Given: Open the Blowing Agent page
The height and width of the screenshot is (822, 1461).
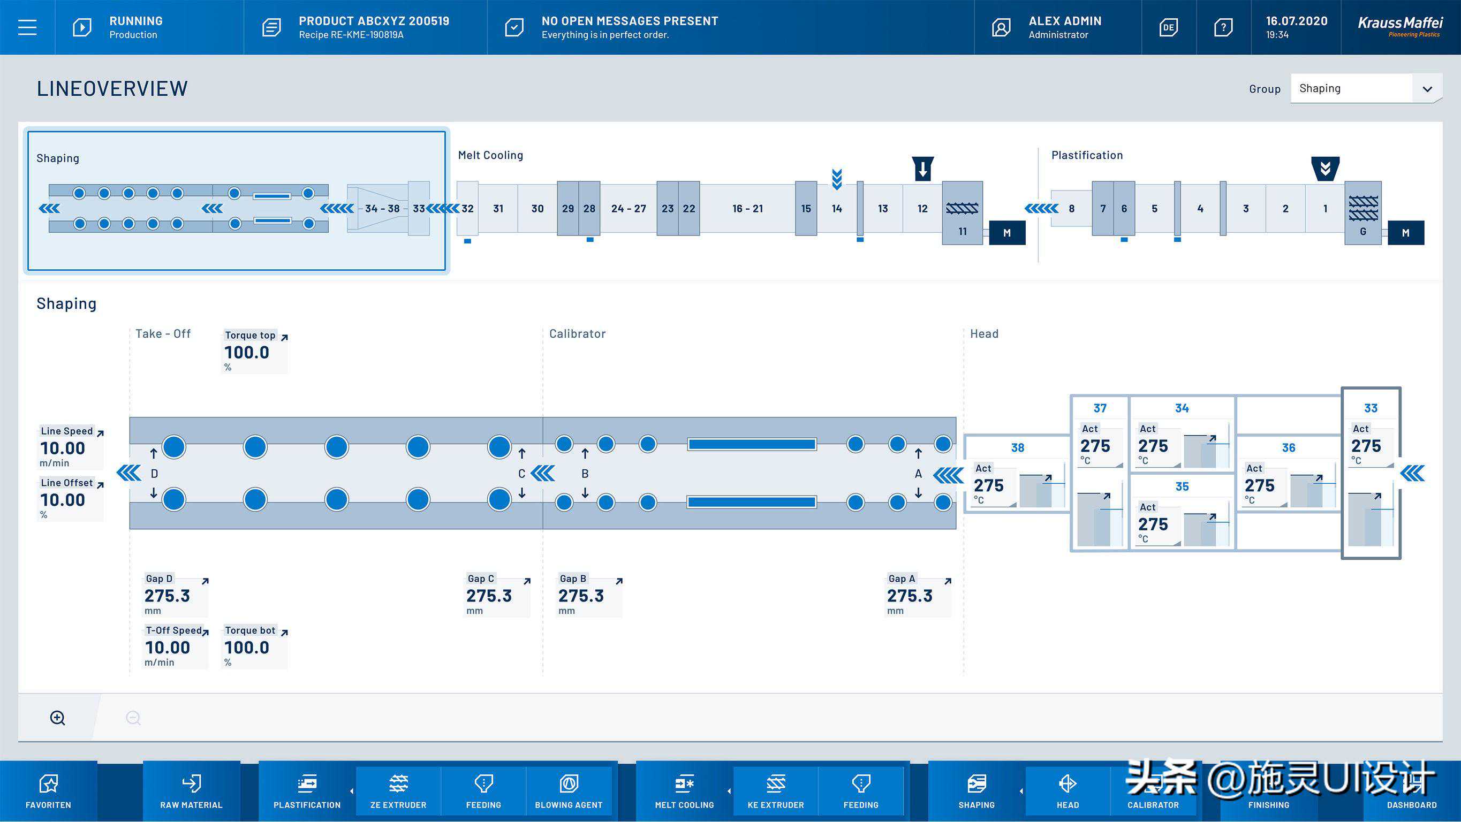Looking at the screenshot, I should [569, 791].
